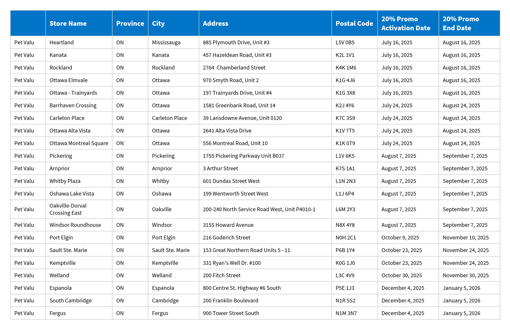Screen dimensions: 510x330
Task: Click 1755 Pickering Parkway Unit B037 address
Action: [243, 156]
